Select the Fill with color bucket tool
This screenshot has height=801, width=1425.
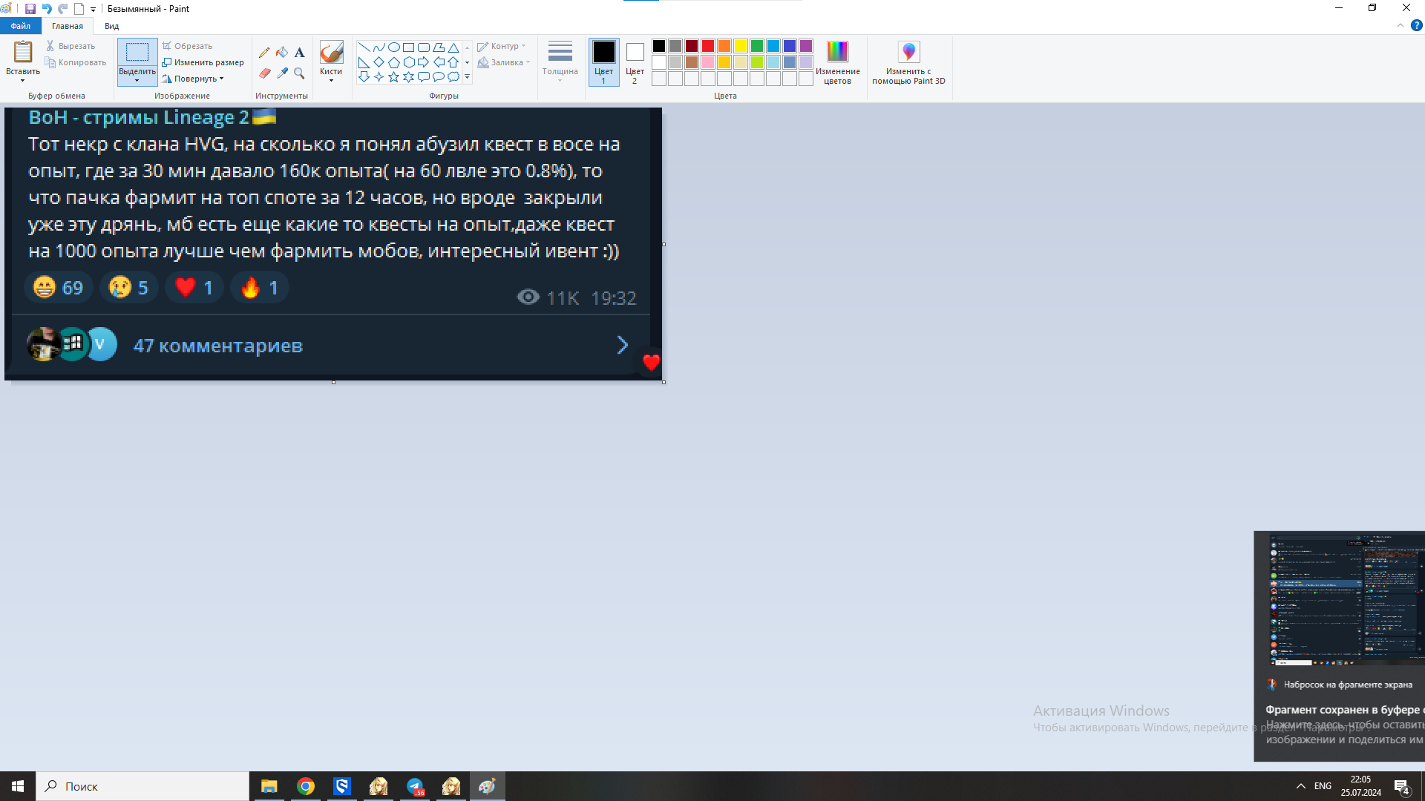pos(282,53)
